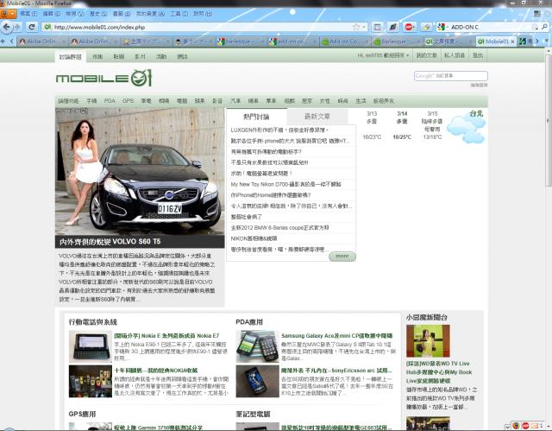Open the 歷史 (S) menu
This screenshot has height=431, width=552.
98,14
